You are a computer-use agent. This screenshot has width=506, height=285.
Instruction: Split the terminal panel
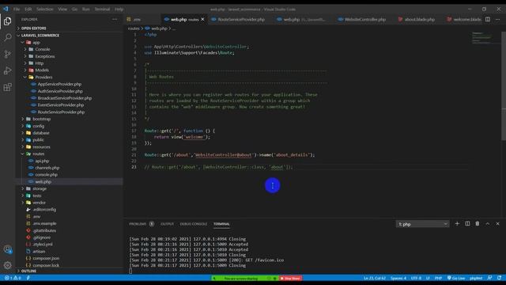[x=467, y=223]
